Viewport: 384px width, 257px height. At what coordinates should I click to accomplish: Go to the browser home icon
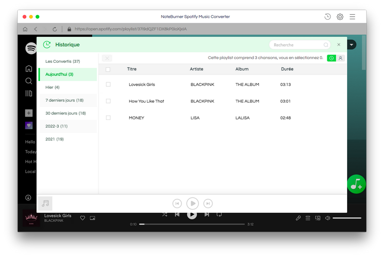pos(25,29)
